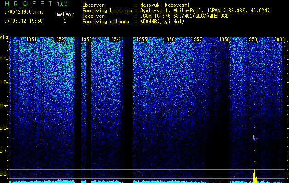Click the HROFFT 1.00 title text
This screenshot has width=289, height=183.
point(36,4)
